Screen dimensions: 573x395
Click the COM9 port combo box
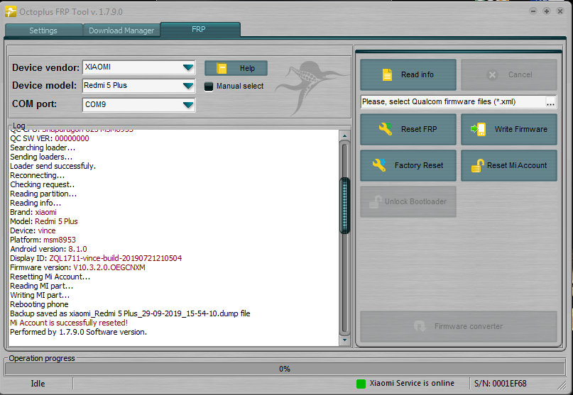(138, 105)
